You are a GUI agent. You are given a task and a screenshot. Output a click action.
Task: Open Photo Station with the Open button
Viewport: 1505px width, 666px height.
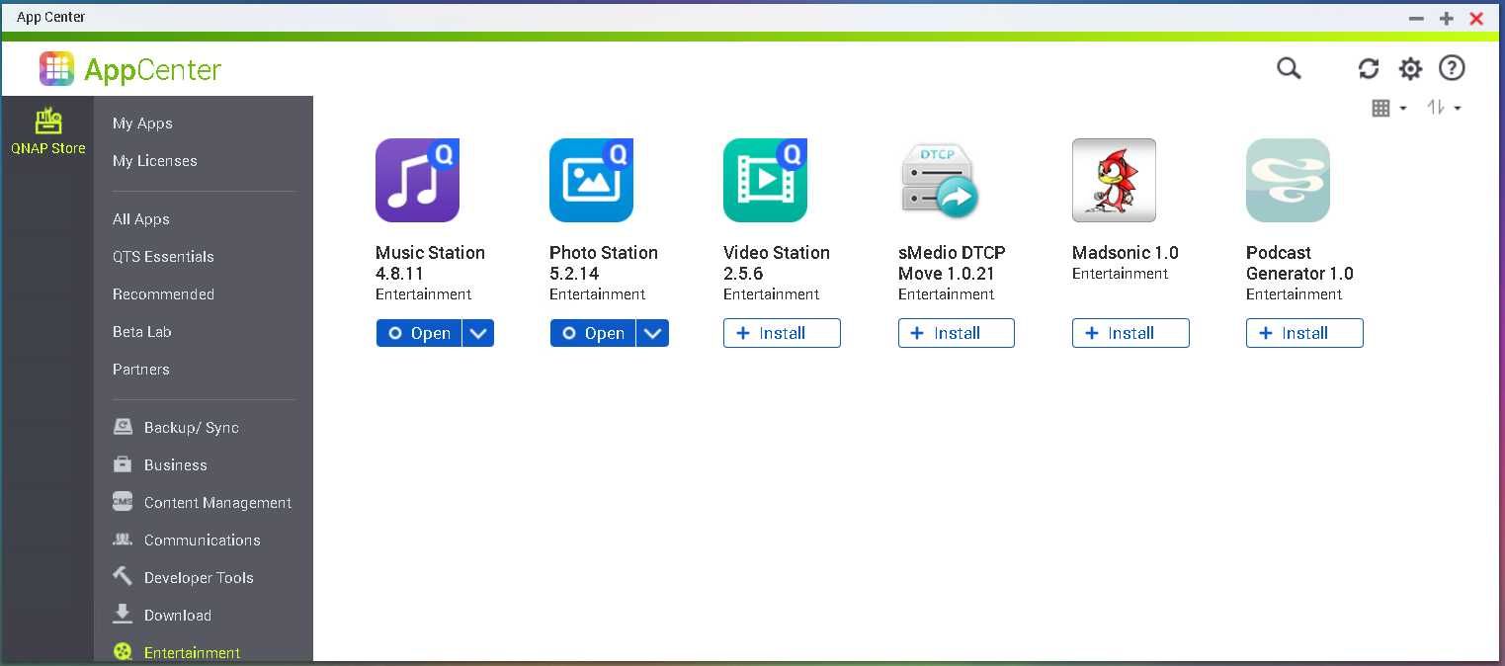point(593,333)
